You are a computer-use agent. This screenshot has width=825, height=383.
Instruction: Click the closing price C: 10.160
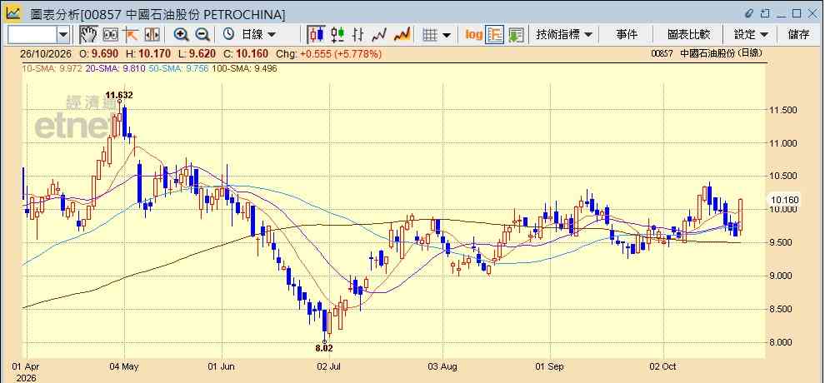[245, 53]
